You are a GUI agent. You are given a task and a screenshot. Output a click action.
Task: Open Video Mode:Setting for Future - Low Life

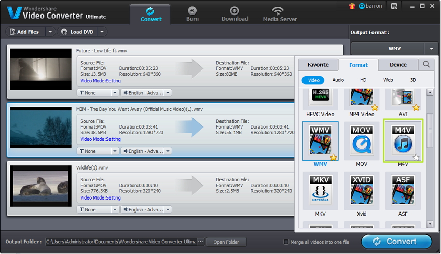pyautogui.click(x=101, y=81)
